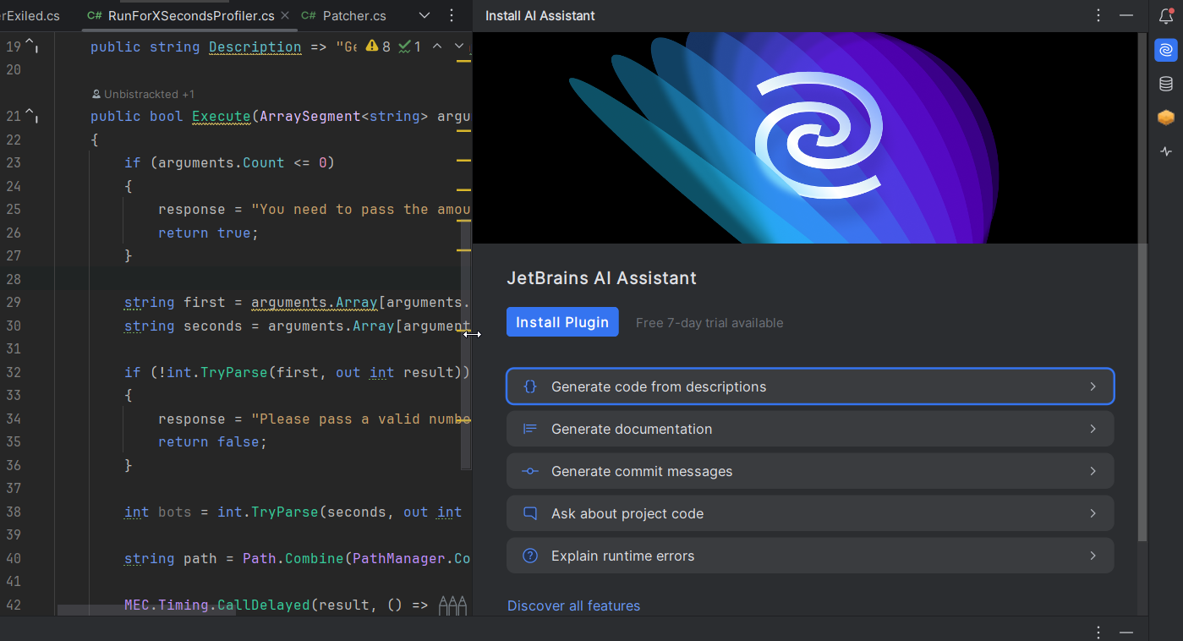1183x641 pixels.
Task: Click Install AI Assistant panel title
Action: tap(540, 15)
